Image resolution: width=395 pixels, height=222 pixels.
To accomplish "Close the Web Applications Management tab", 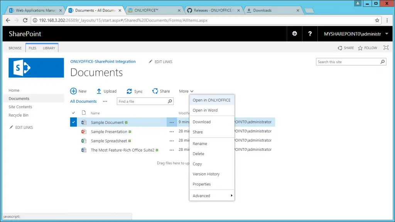I will pos(61,10).
